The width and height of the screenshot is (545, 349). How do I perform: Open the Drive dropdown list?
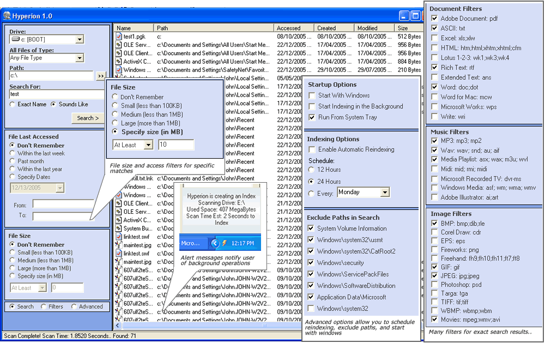[80, 39]
